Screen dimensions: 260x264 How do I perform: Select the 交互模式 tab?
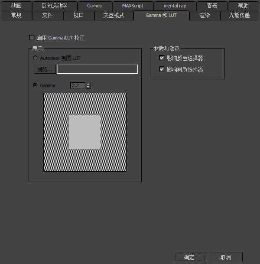tap(114, 16)
